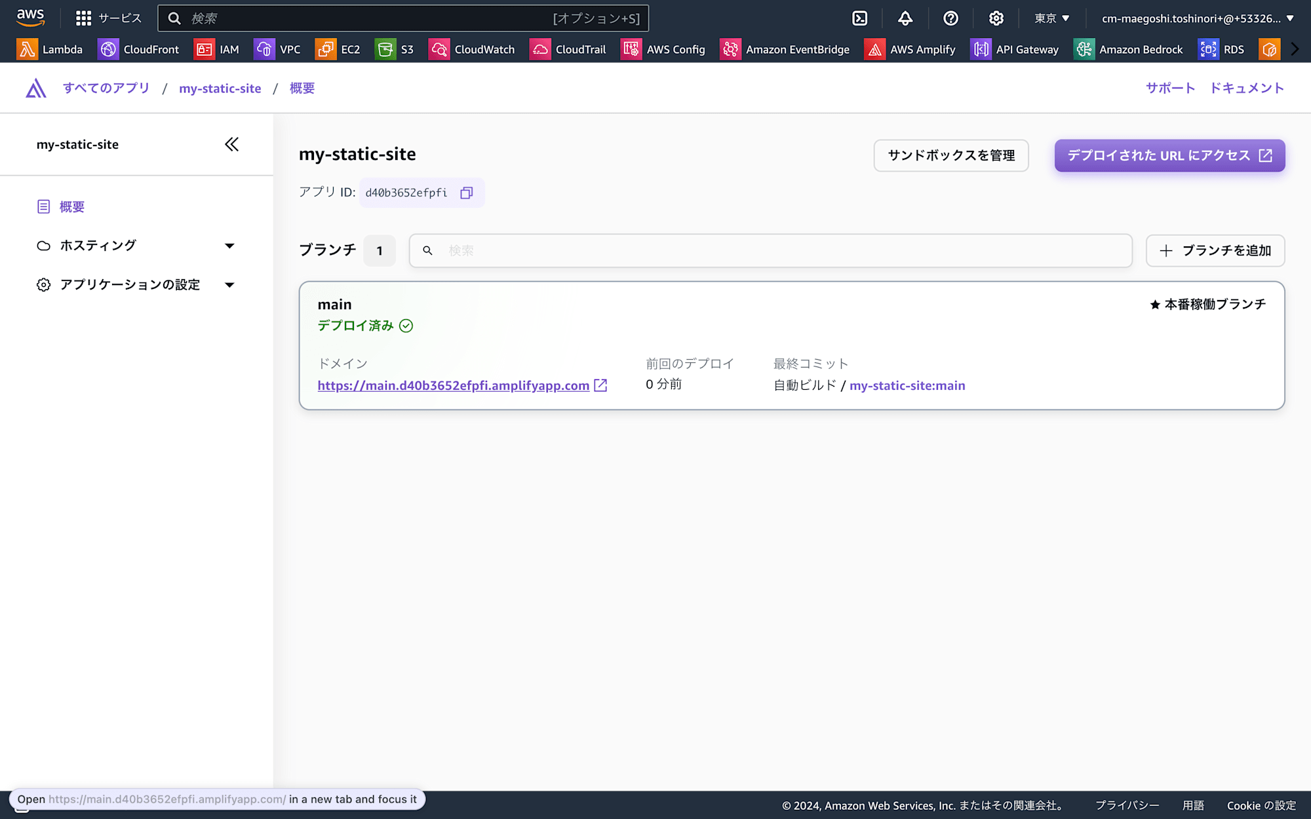Open the 東京 region dropdown
Screen dimensions: 1311x819
(x=1052, y=18)
